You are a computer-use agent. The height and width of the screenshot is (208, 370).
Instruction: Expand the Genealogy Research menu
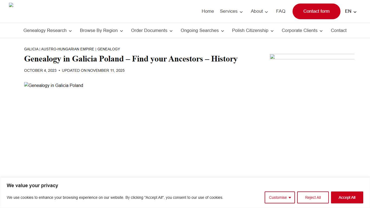coord(45,30)
